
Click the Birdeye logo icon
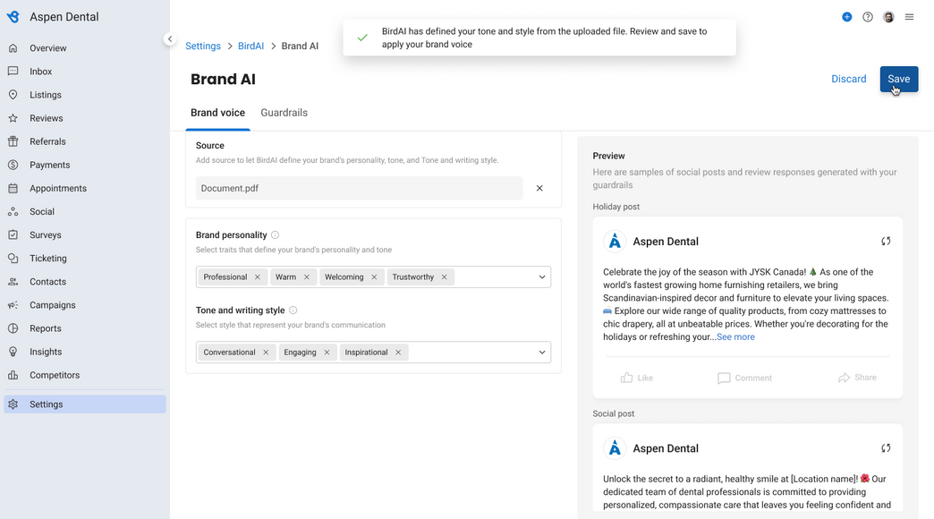click(x=13, y=17)
